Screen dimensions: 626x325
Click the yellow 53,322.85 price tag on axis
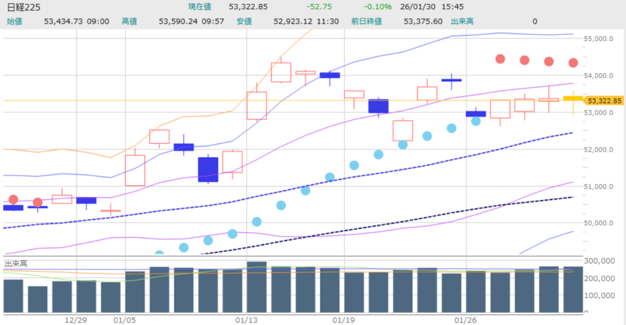(x=604, y=101)
